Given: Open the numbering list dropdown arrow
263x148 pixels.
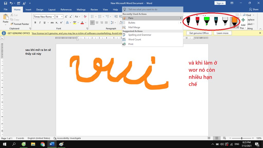Looking at the screenshot, I should (x=103, y=17).
